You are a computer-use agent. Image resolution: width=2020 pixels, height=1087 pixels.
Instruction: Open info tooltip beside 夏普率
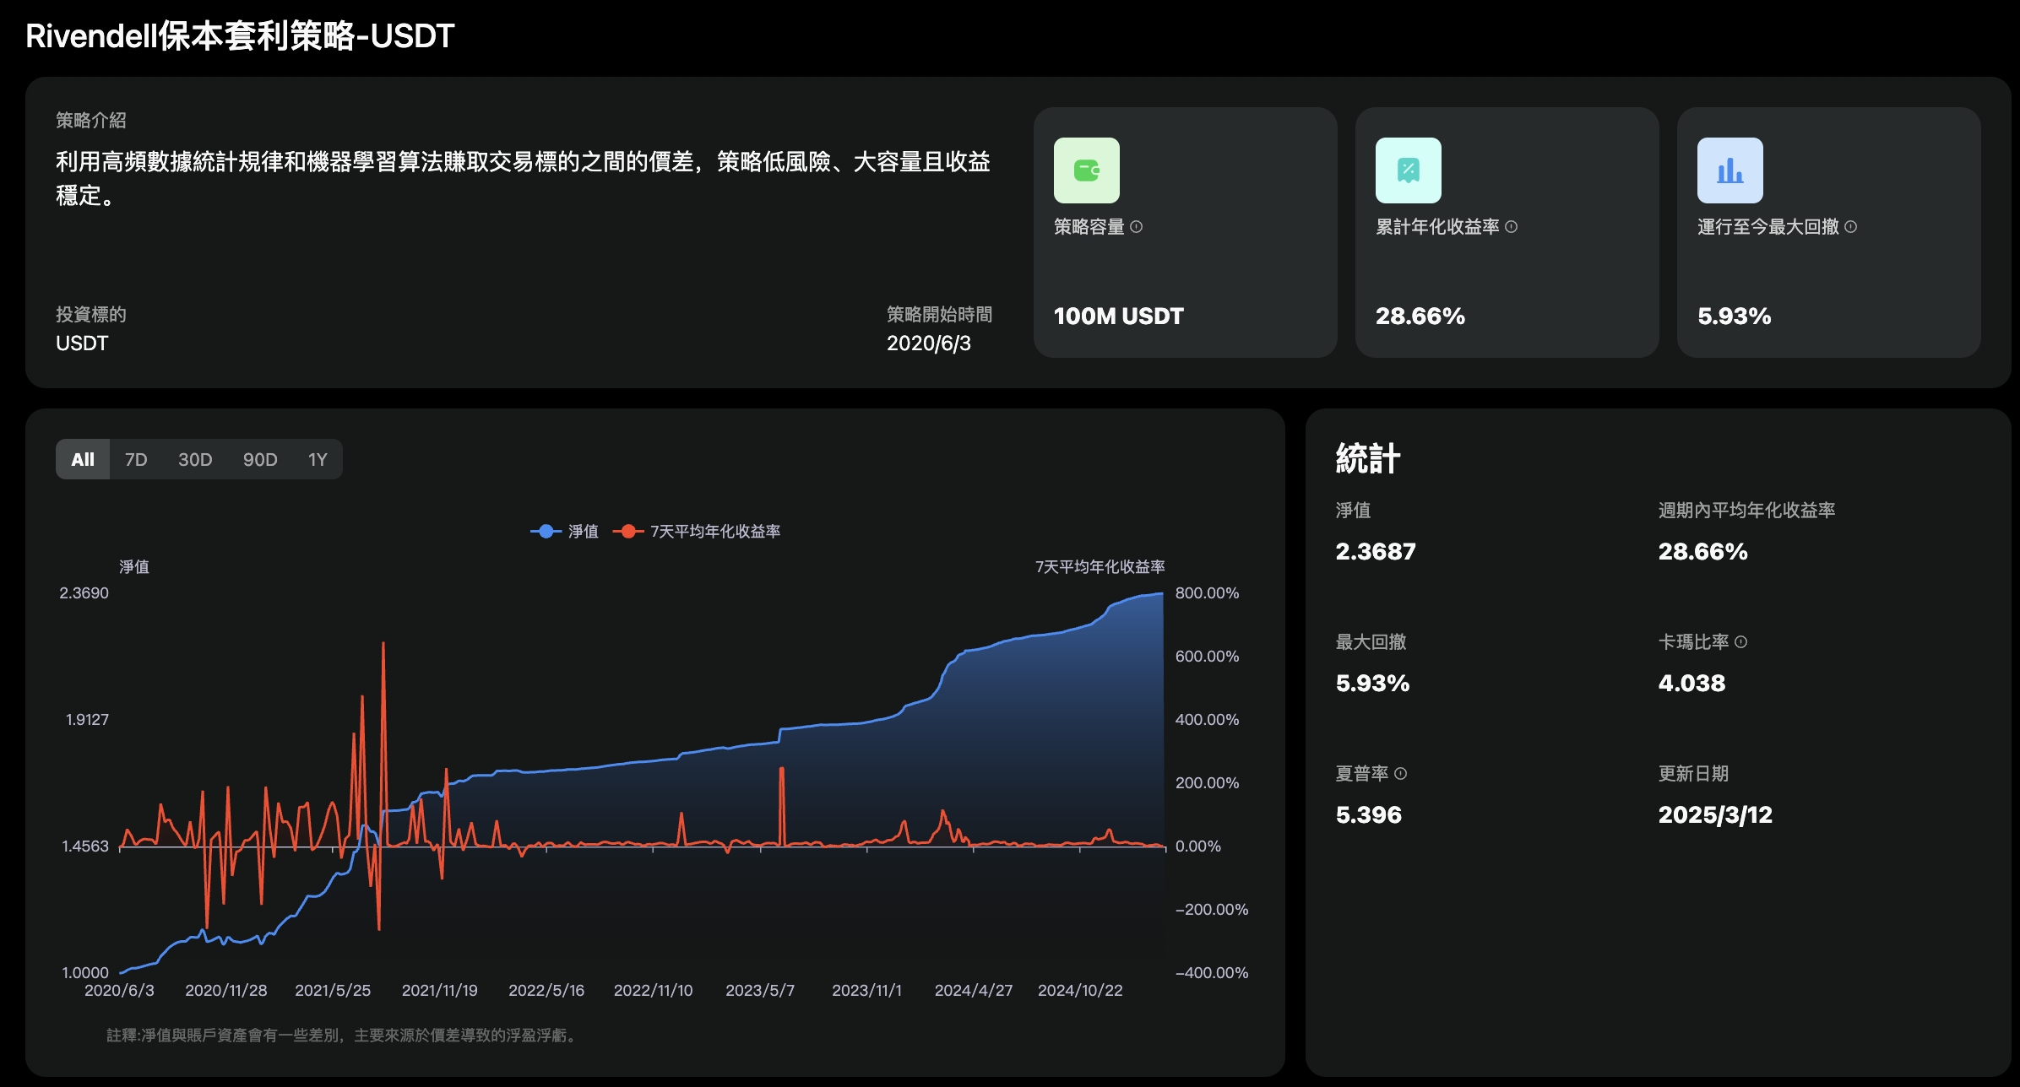(1400, 774)
